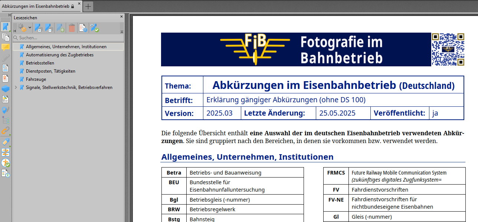The width and height of the screenshot is (478, 222).
Task: Go to bookmark Fahrzeuge
Action: [x=36, y=79]
